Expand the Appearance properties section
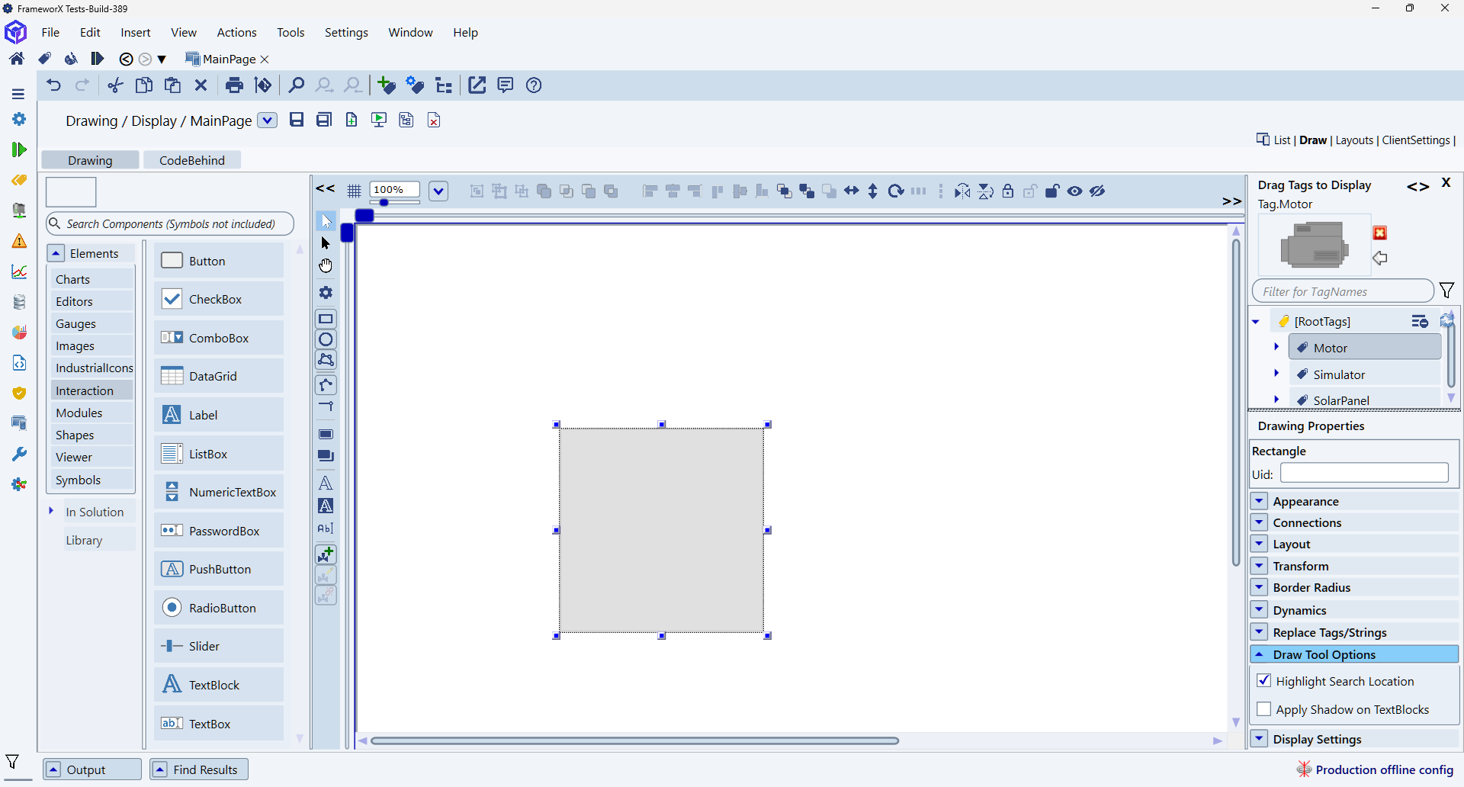This screenshot has height=787, width=1464. click(x=1259, y=501)
